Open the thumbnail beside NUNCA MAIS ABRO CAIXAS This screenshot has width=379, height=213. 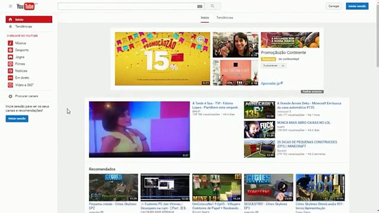[x=259, y=129]
